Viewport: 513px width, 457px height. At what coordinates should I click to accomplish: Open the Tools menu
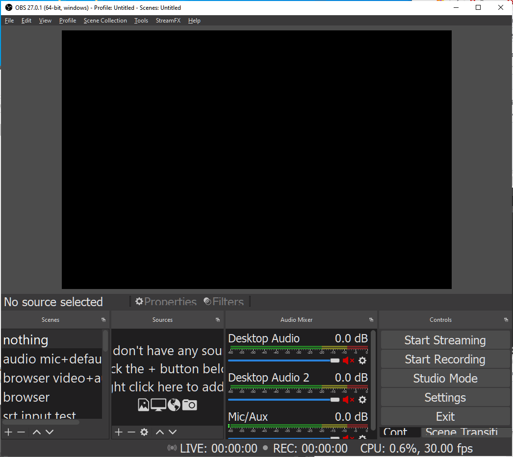point(141,21)
